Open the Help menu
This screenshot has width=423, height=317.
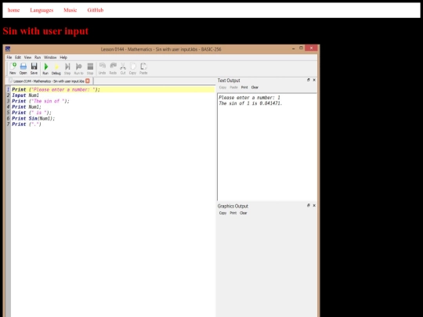(63, 57)
